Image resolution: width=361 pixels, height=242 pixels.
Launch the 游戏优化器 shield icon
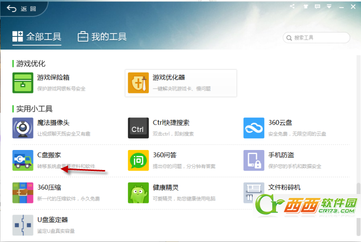tap(138, 83)
